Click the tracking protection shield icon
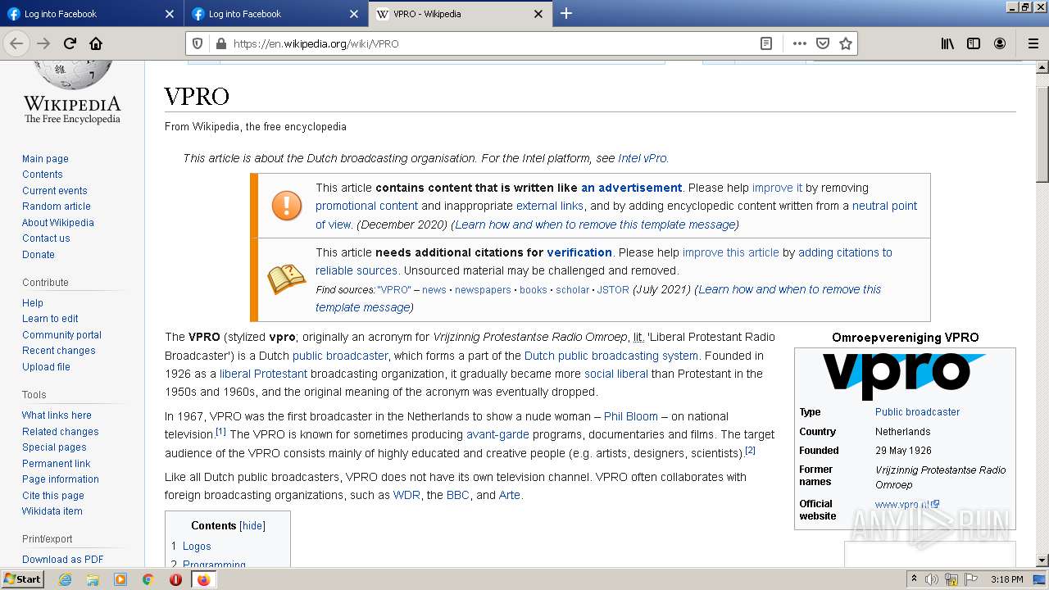The height and width of the screenshot is (590, 1049). pyautogui.click(x=197, y=43)
